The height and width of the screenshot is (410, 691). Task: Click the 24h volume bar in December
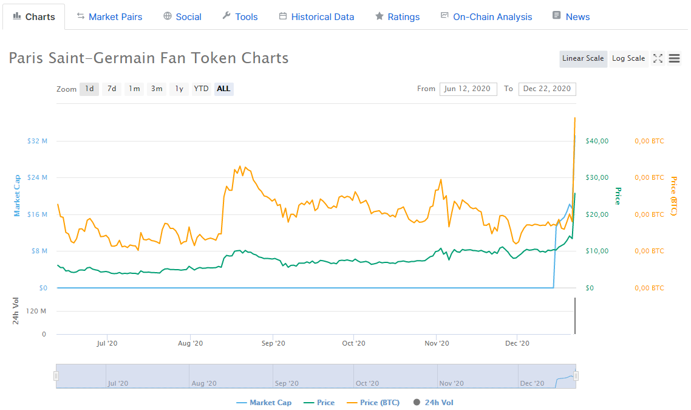575,316
